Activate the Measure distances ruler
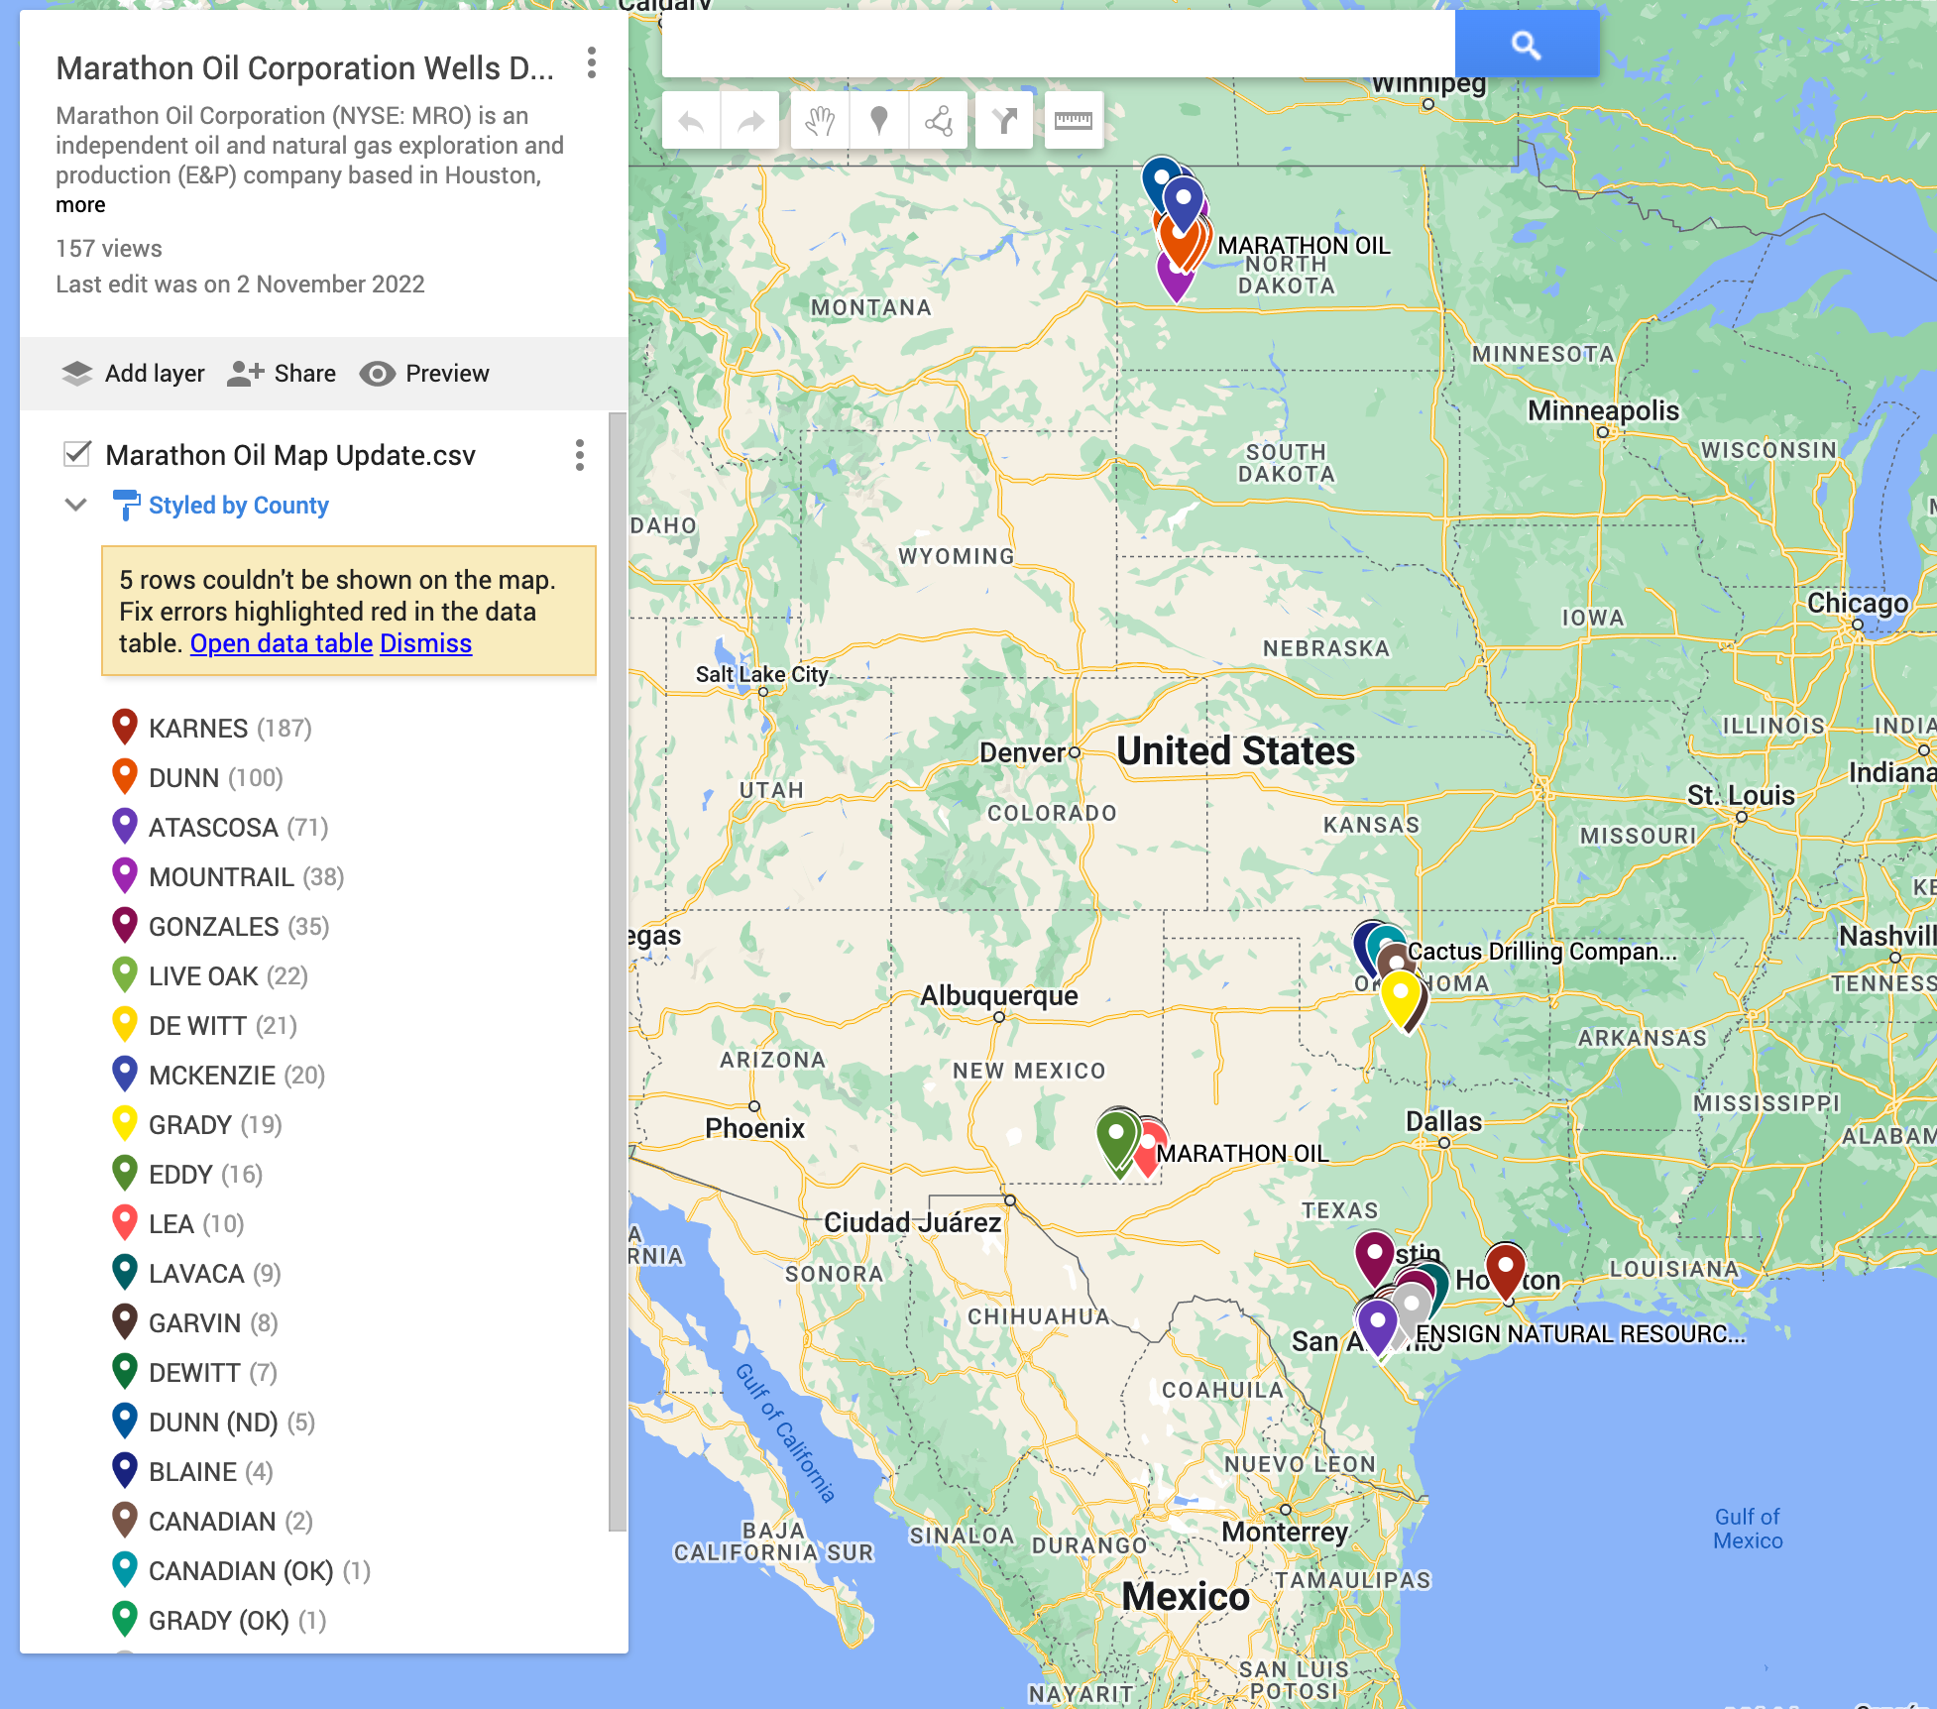1937x1709 pixels. [x=1074, y=119]
